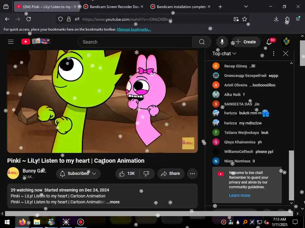The height and width of the screenshot is (228, 305).
Task: Click the Create button
Action: point(246,42)
